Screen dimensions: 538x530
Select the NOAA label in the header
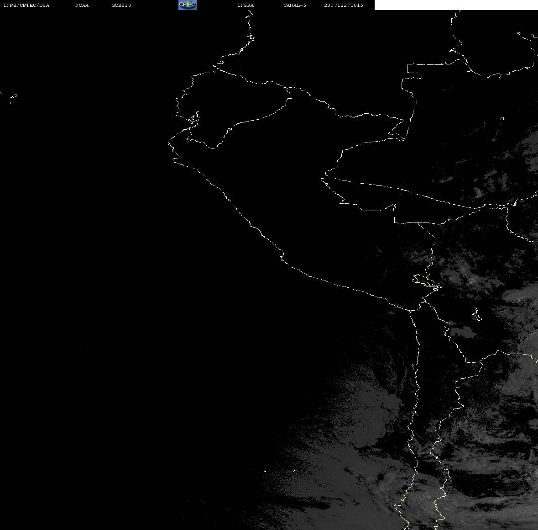tap(82, 5)
